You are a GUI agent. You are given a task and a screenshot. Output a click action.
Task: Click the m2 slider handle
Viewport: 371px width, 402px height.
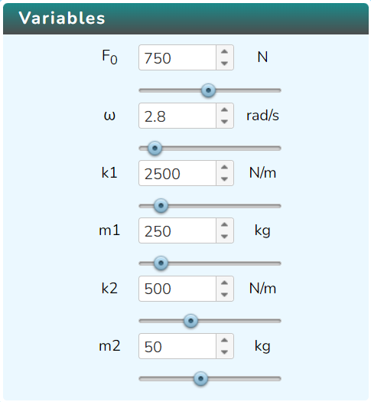click(200, 378)
